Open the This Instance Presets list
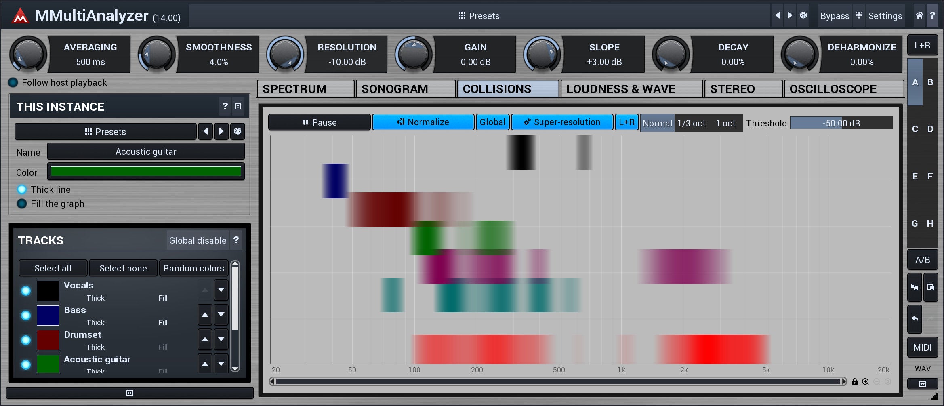 point(105,132)
